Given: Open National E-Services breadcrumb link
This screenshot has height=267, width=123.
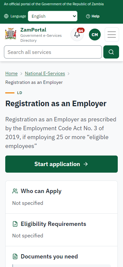Looking at the screenshot, I should click(45, 73).
